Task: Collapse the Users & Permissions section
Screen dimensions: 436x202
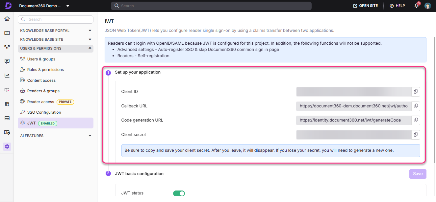Action: (90, 48)
